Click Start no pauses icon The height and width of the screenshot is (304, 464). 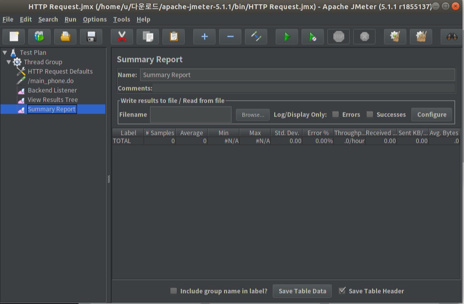[313, 37]
